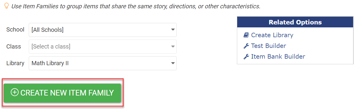357x111 pixels.
Task: Click the wrench icon beside Item Bank Builder
Action: pos(246,57)
